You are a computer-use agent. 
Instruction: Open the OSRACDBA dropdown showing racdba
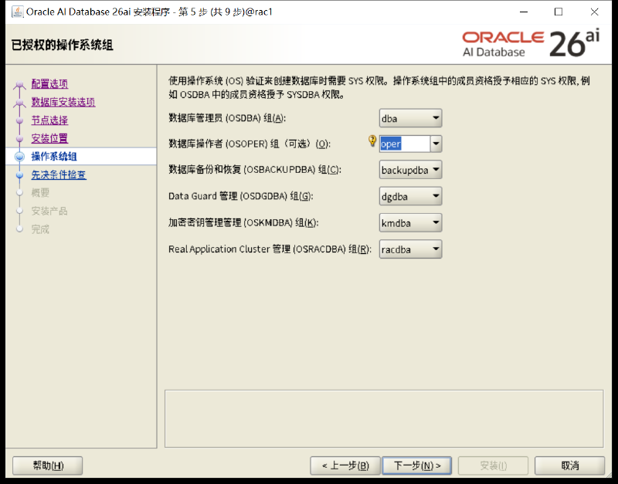(410, 249)
